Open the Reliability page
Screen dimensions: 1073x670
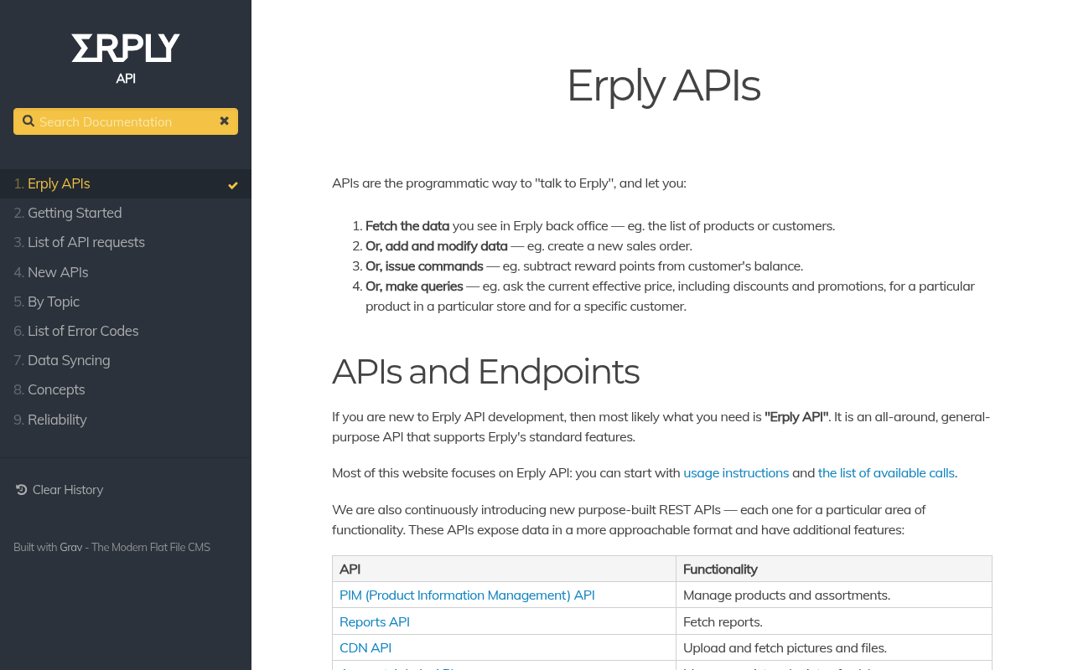pyautogui.click(x=126, y=420)
